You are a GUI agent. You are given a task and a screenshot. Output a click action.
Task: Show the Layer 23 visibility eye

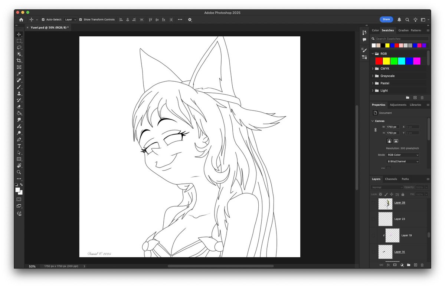[x=373, y=219]
